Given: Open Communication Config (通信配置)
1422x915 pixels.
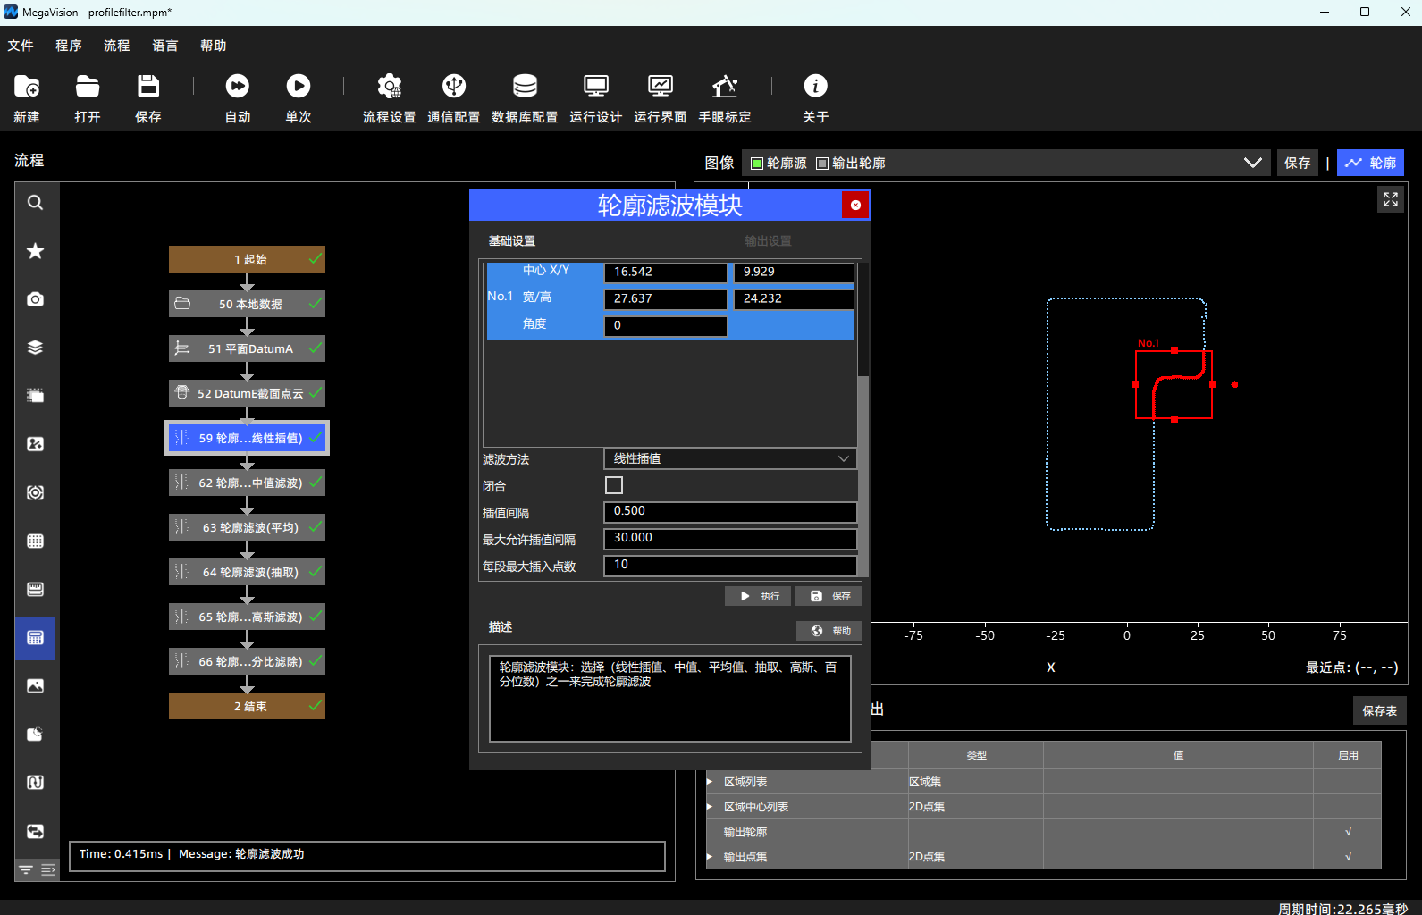Looking at the screenshot, I should tap(454, 87).
